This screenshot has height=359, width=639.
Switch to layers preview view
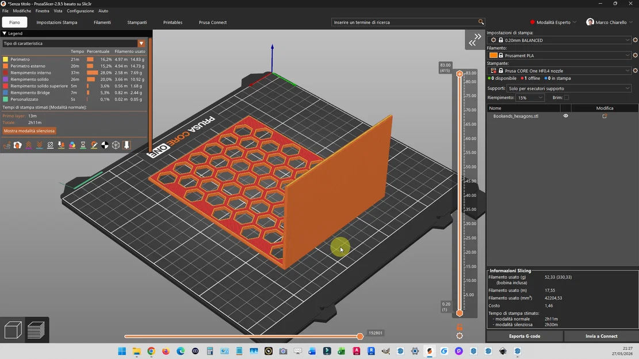pyautogui.click(x=36, y=330)
